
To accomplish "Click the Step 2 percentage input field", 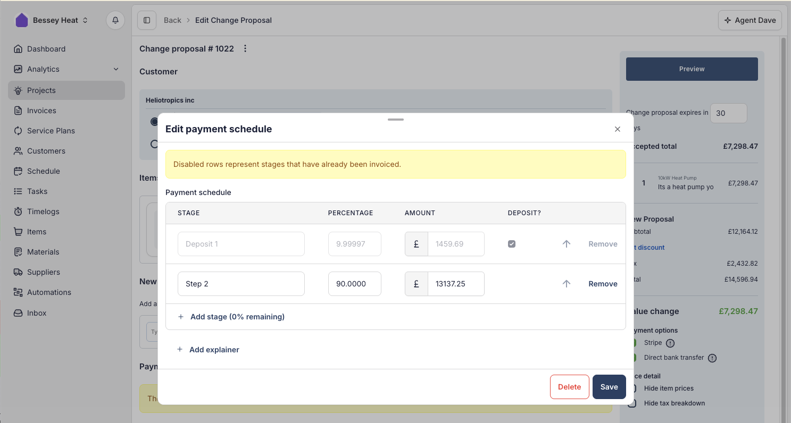I will (x=354, y=284).
